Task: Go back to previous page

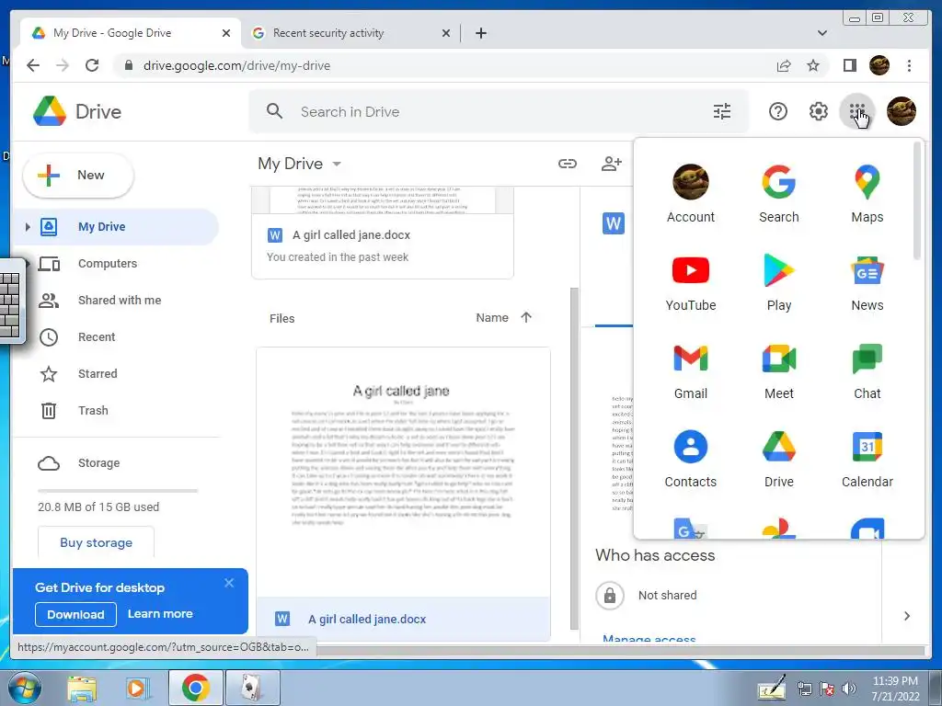Action: (33, 65)
